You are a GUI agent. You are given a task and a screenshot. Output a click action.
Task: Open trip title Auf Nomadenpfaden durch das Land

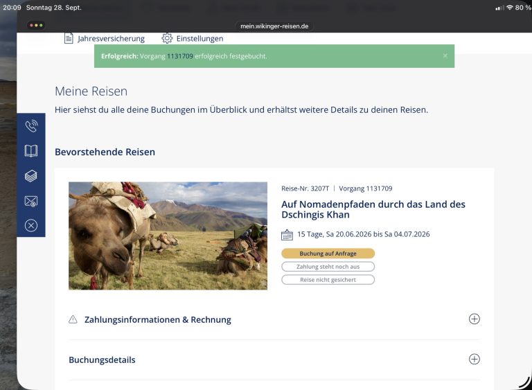coord(373,209)
